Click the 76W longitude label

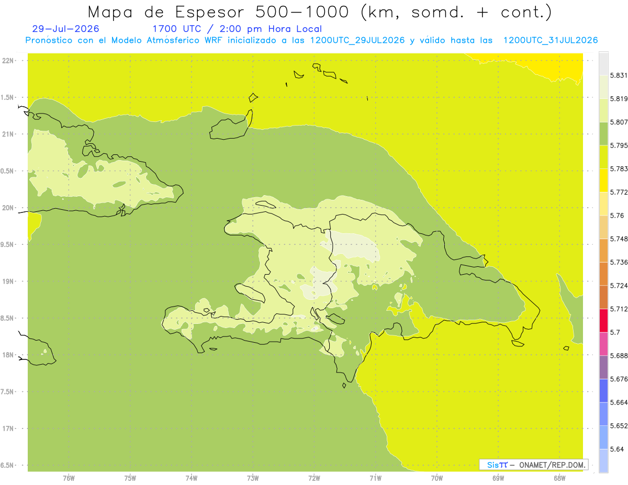pos(69,478)
